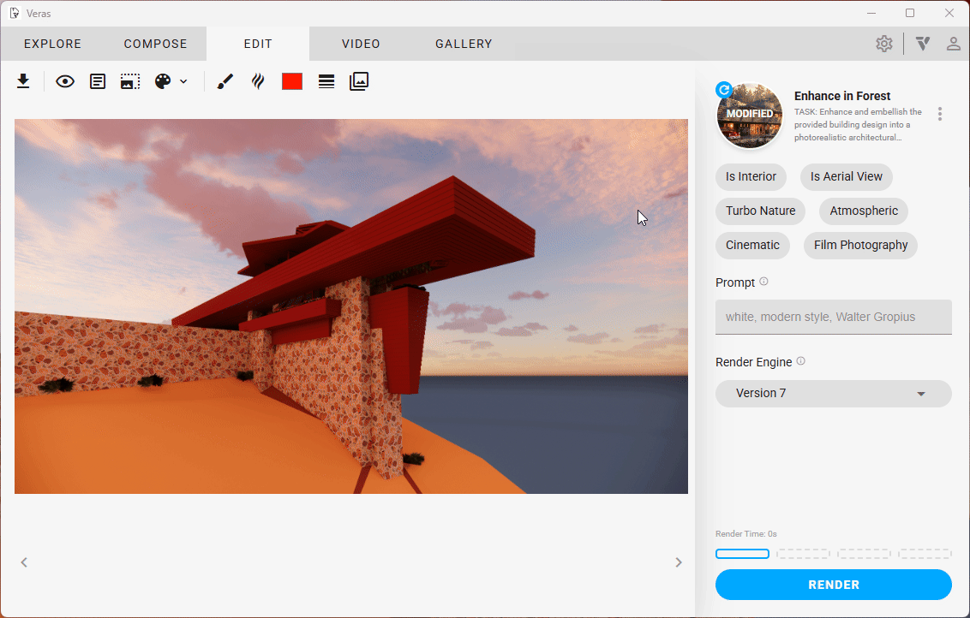The width and height of the screenshot is (970, 618).
Task: Open the three-dot menu beside Enhance in Forest
Action: coord(940,114)
